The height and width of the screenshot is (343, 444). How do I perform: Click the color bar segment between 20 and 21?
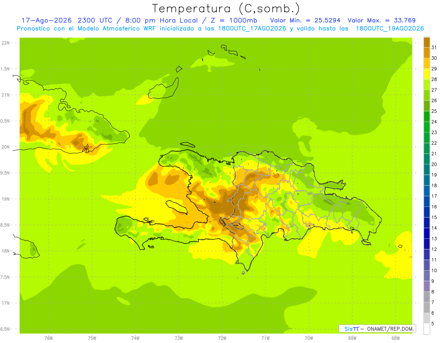click(x=427, y=159)
